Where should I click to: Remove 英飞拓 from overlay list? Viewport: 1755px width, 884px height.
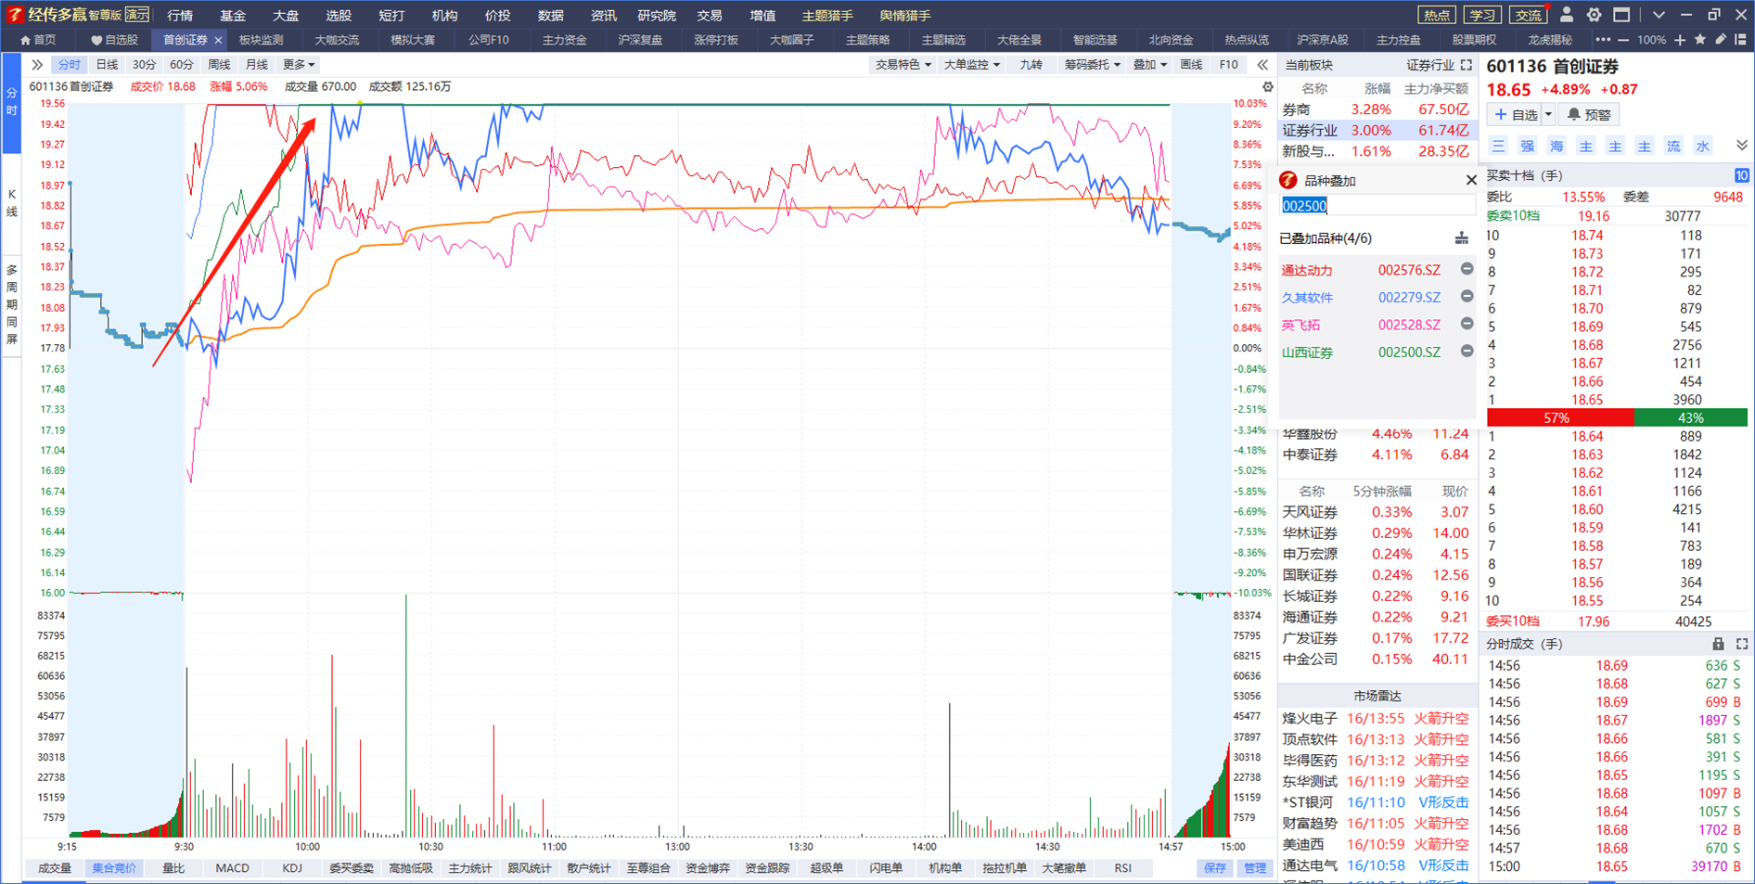1467,324
